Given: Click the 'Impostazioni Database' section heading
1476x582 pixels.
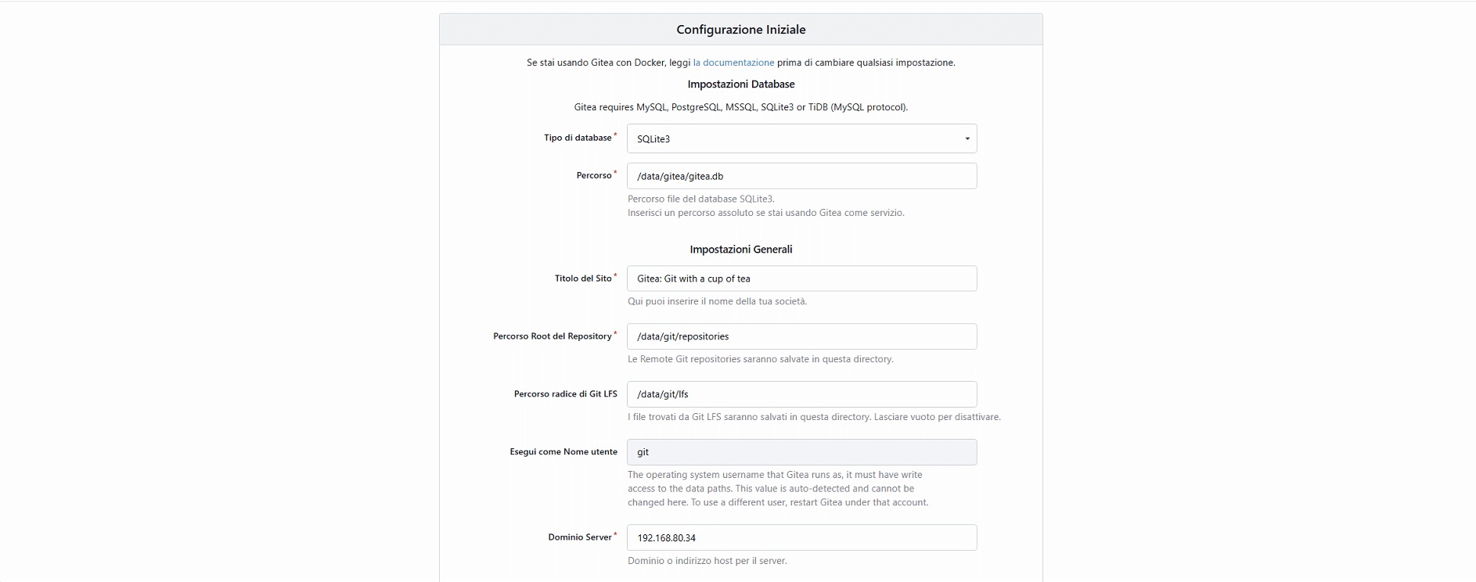Looking at the screenshot, I should [741, 84].
